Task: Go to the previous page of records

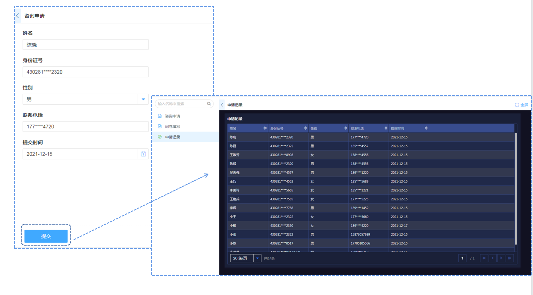Action: (x=492, y=258)
